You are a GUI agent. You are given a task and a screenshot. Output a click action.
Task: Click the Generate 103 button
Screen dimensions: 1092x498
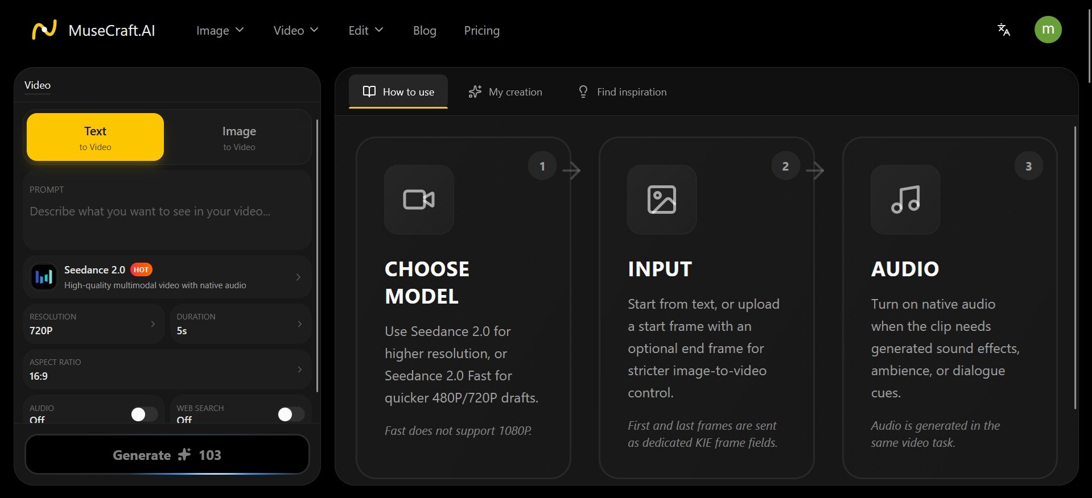click(x=167, y=454)
